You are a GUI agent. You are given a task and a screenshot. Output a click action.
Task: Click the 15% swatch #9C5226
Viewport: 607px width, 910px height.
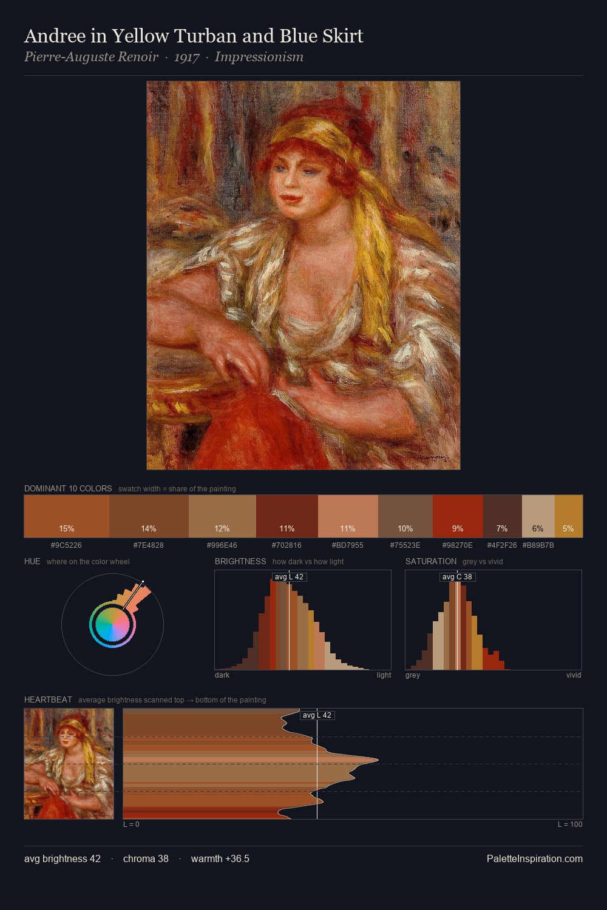click(x=67, y=516)
